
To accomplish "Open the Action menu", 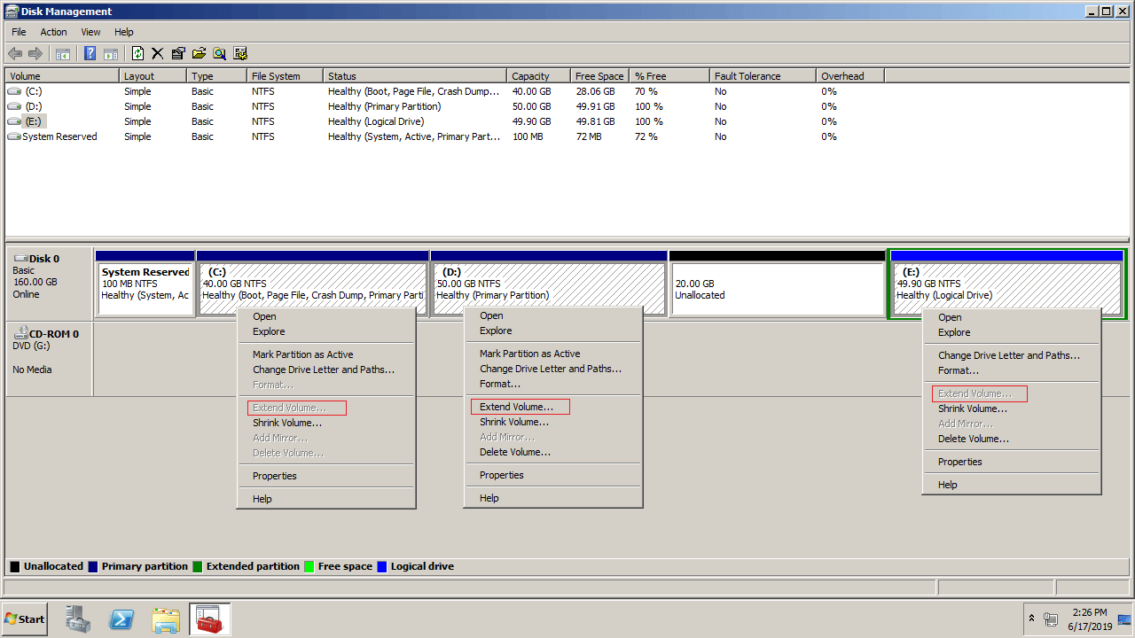I will pyautogui.click(x=53, y=32).
